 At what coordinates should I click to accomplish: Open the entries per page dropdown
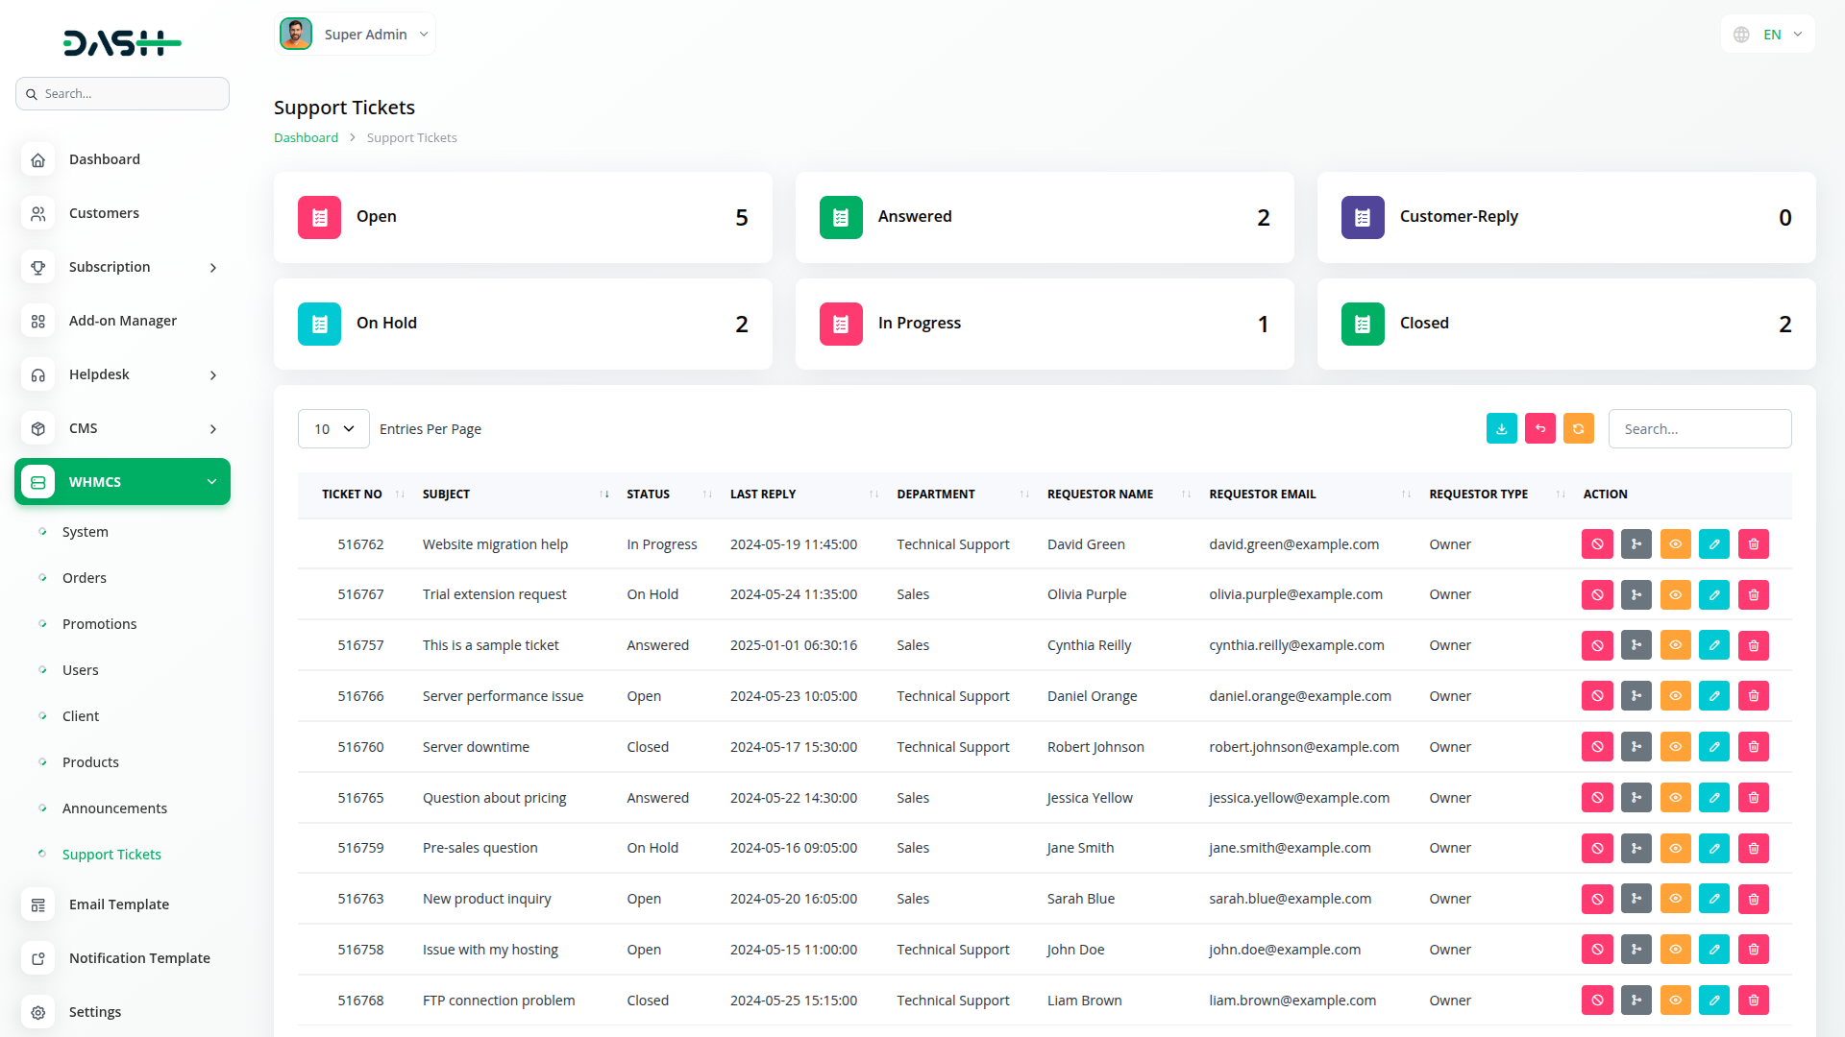(333, 429)
